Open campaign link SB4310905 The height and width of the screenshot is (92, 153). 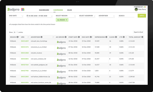point(25,82)
